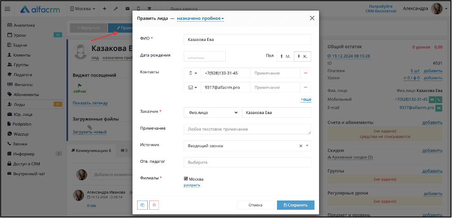Open the hamburger menu icon

coord(7,9)
